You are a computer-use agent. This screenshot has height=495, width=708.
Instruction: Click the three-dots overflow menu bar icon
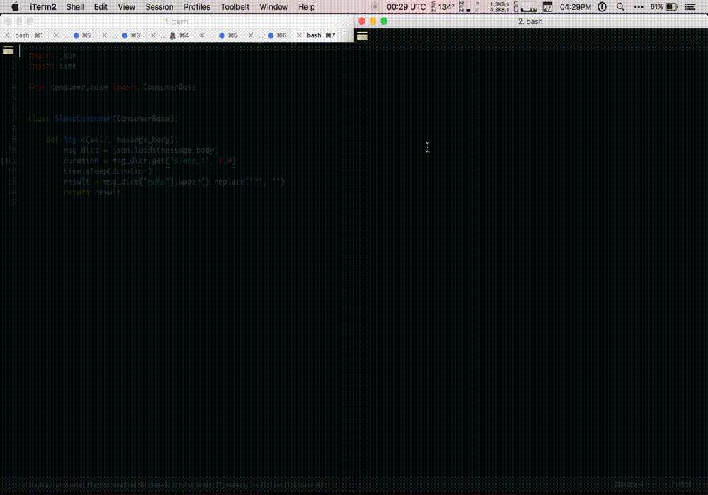pyautogui.click(x=639, y=7)
